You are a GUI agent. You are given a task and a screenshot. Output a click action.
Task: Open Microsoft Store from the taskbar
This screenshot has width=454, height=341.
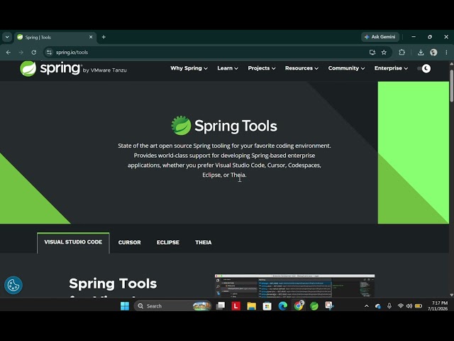267,306
